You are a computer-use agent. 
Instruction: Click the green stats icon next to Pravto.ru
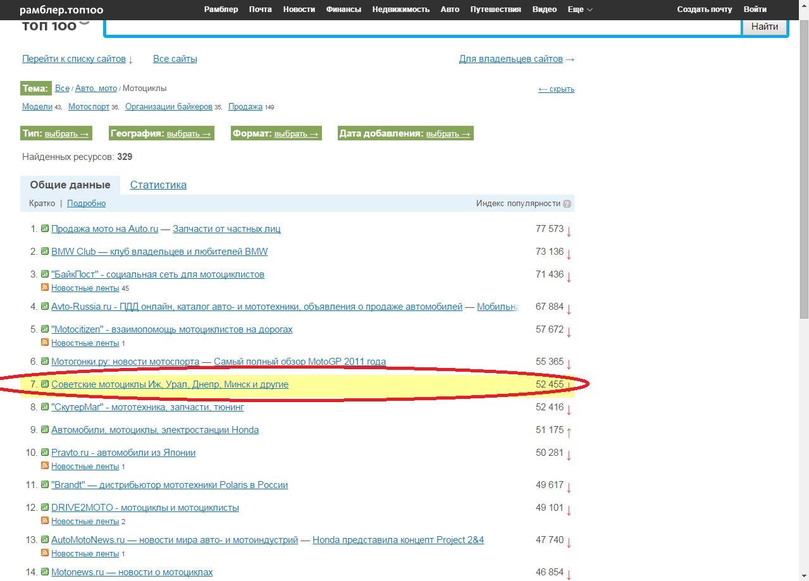(x=45, y=453)
